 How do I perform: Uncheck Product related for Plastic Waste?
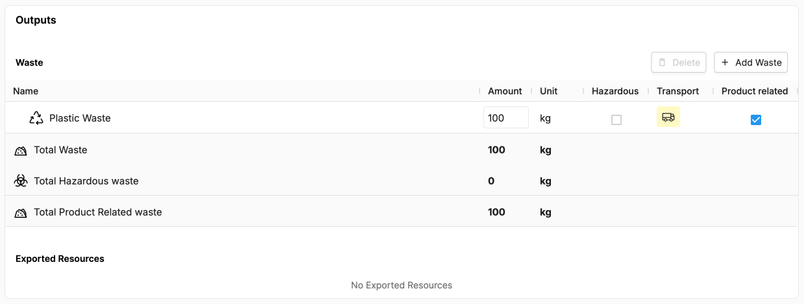point(755,120)
